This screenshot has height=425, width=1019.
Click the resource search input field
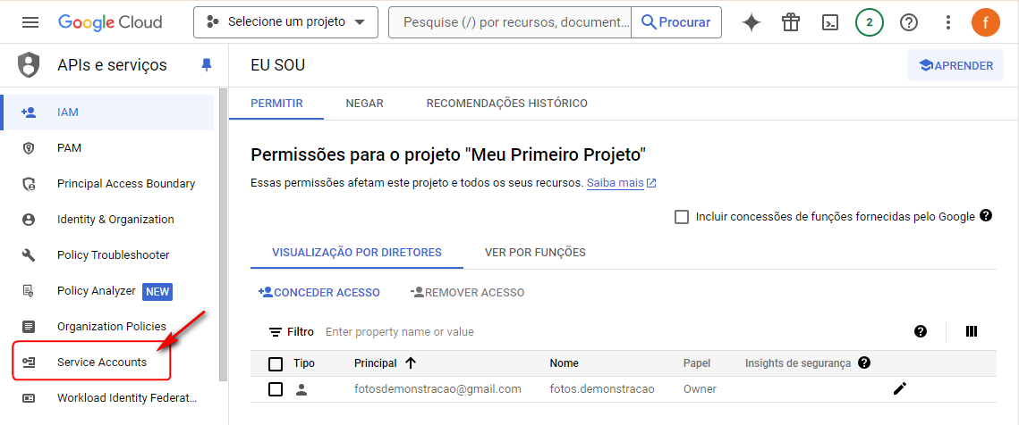510,22
